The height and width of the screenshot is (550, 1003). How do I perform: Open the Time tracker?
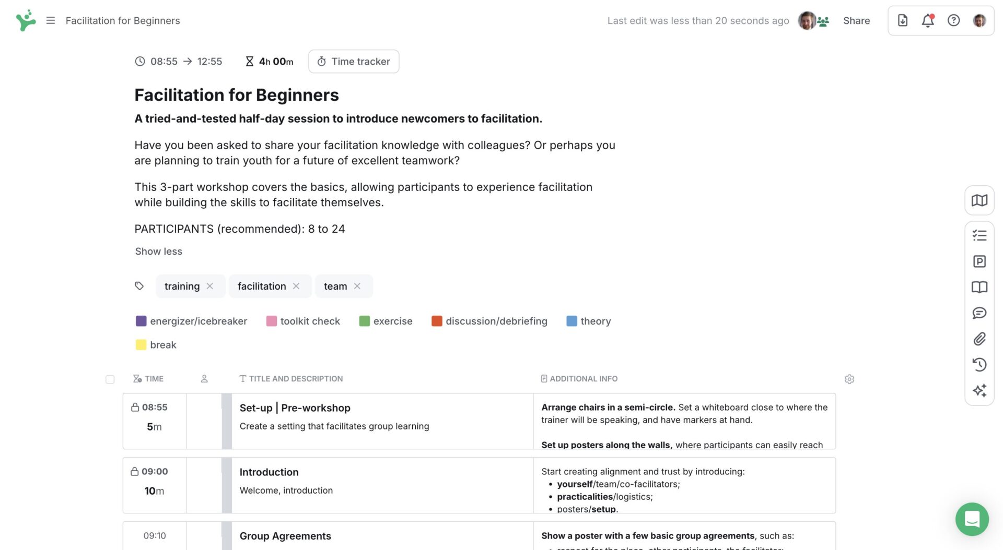[x=354, y=62]
